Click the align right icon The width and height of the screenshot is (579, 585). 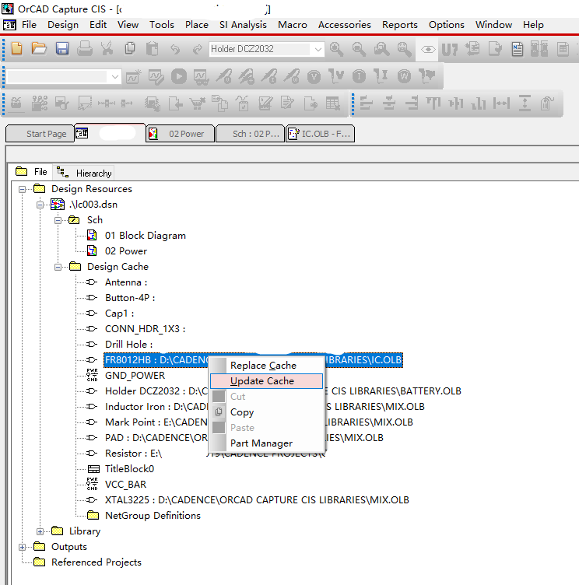coord(412,103)
